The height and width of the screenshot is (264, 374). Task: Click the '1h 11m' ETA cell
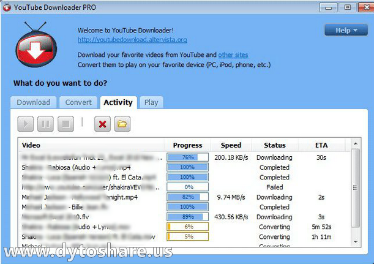coord(321,237)
